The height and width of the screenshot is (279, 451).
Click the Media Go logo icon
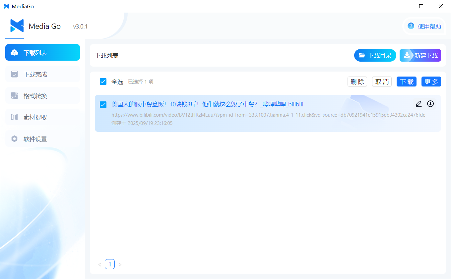[x=17, y=26]
